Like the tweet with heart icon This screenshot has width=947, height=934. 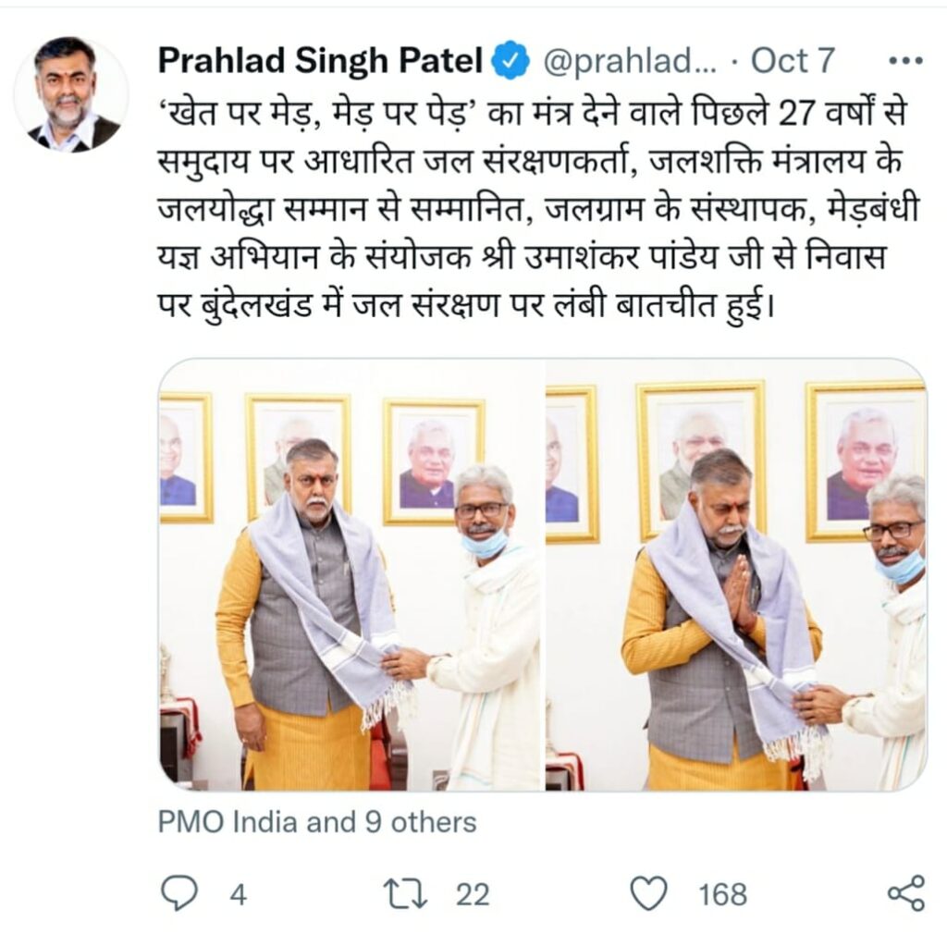pos(648,893)
